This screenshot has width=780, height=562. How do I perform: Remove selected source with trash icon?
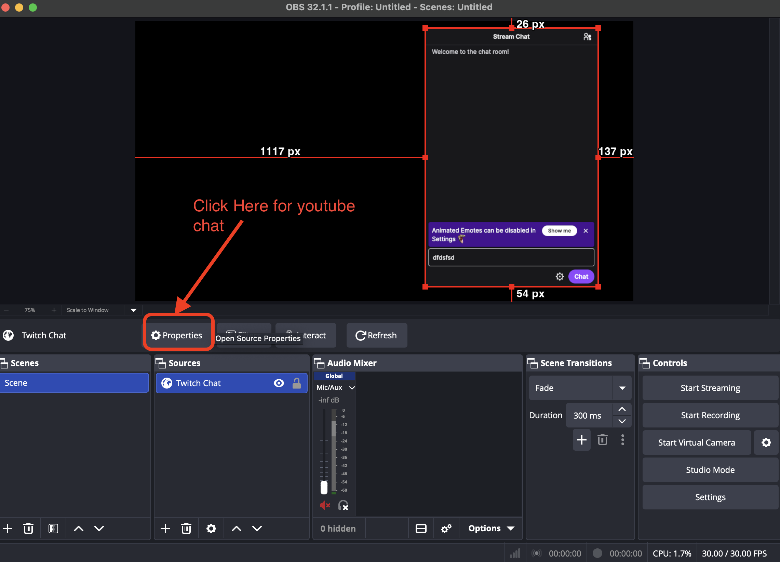pyautogui.click(x=186, y=528)
